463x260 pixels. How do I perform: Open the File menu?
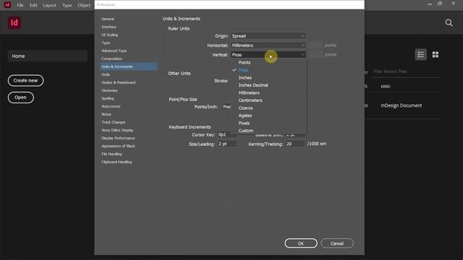click(20, 5)
